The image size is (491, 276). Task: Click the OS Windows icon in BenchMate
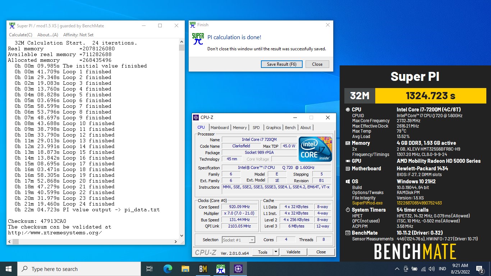(348, 181)
